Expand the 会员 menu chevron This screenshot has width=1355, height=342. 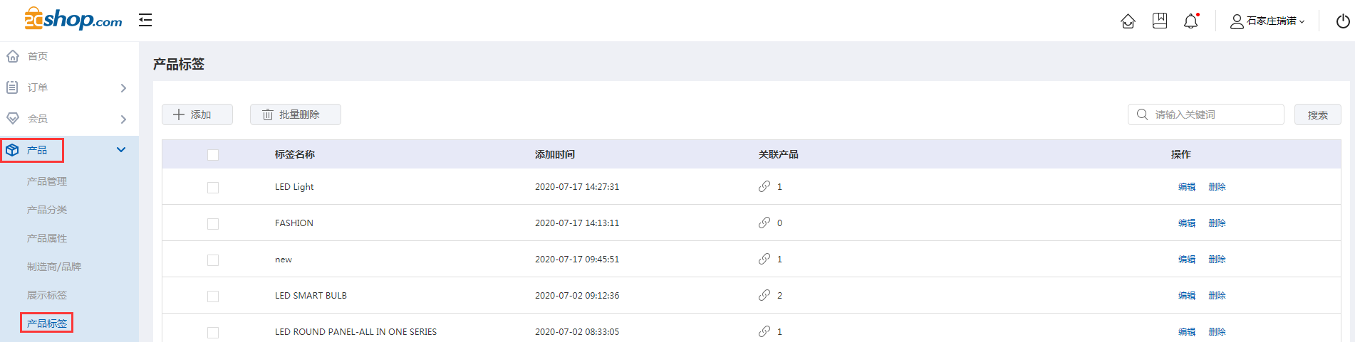click(x=123, y=119)
